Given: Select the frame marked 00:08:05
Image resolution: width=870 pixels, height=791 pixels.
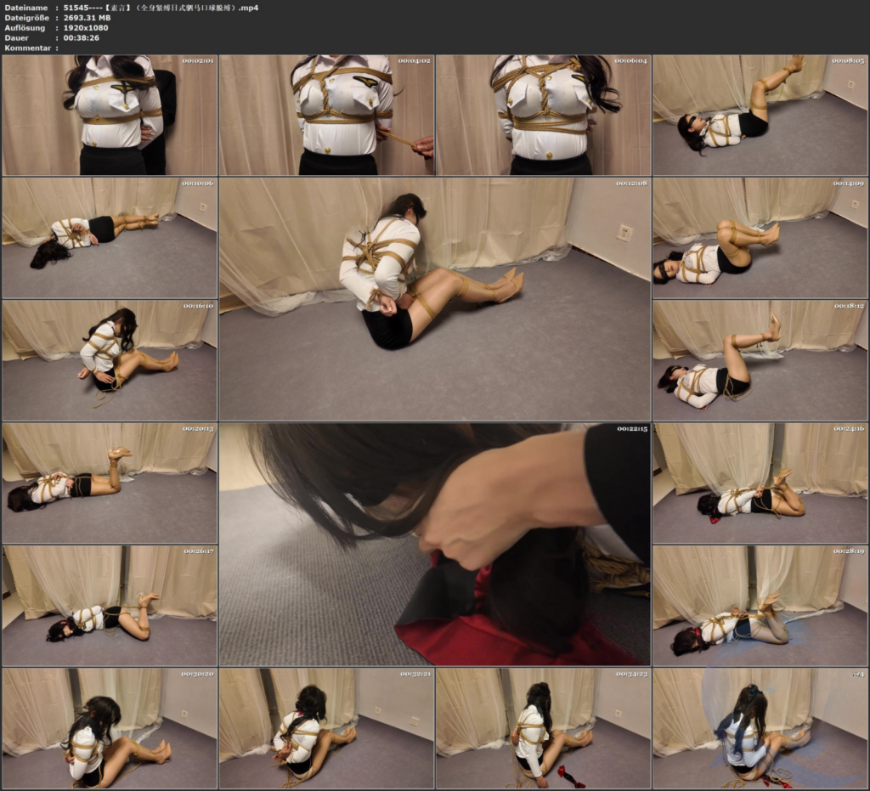Looking at the screenshot, I should point(760,115).
